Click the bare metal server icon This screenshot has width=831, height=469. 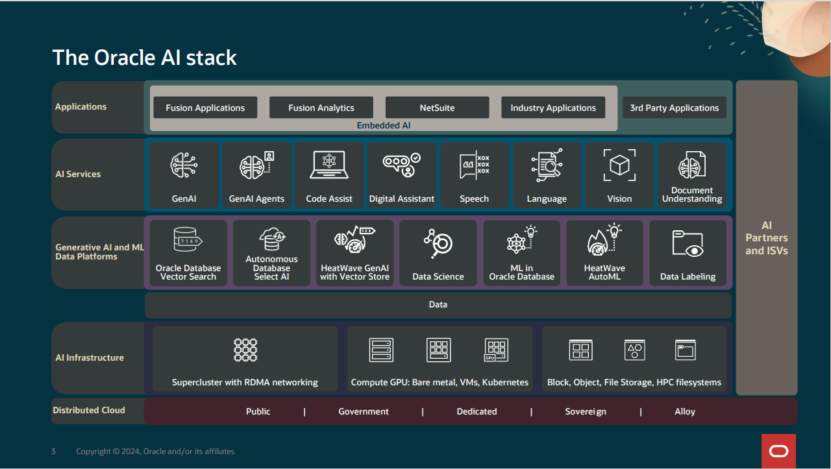(x=381, y=350)
